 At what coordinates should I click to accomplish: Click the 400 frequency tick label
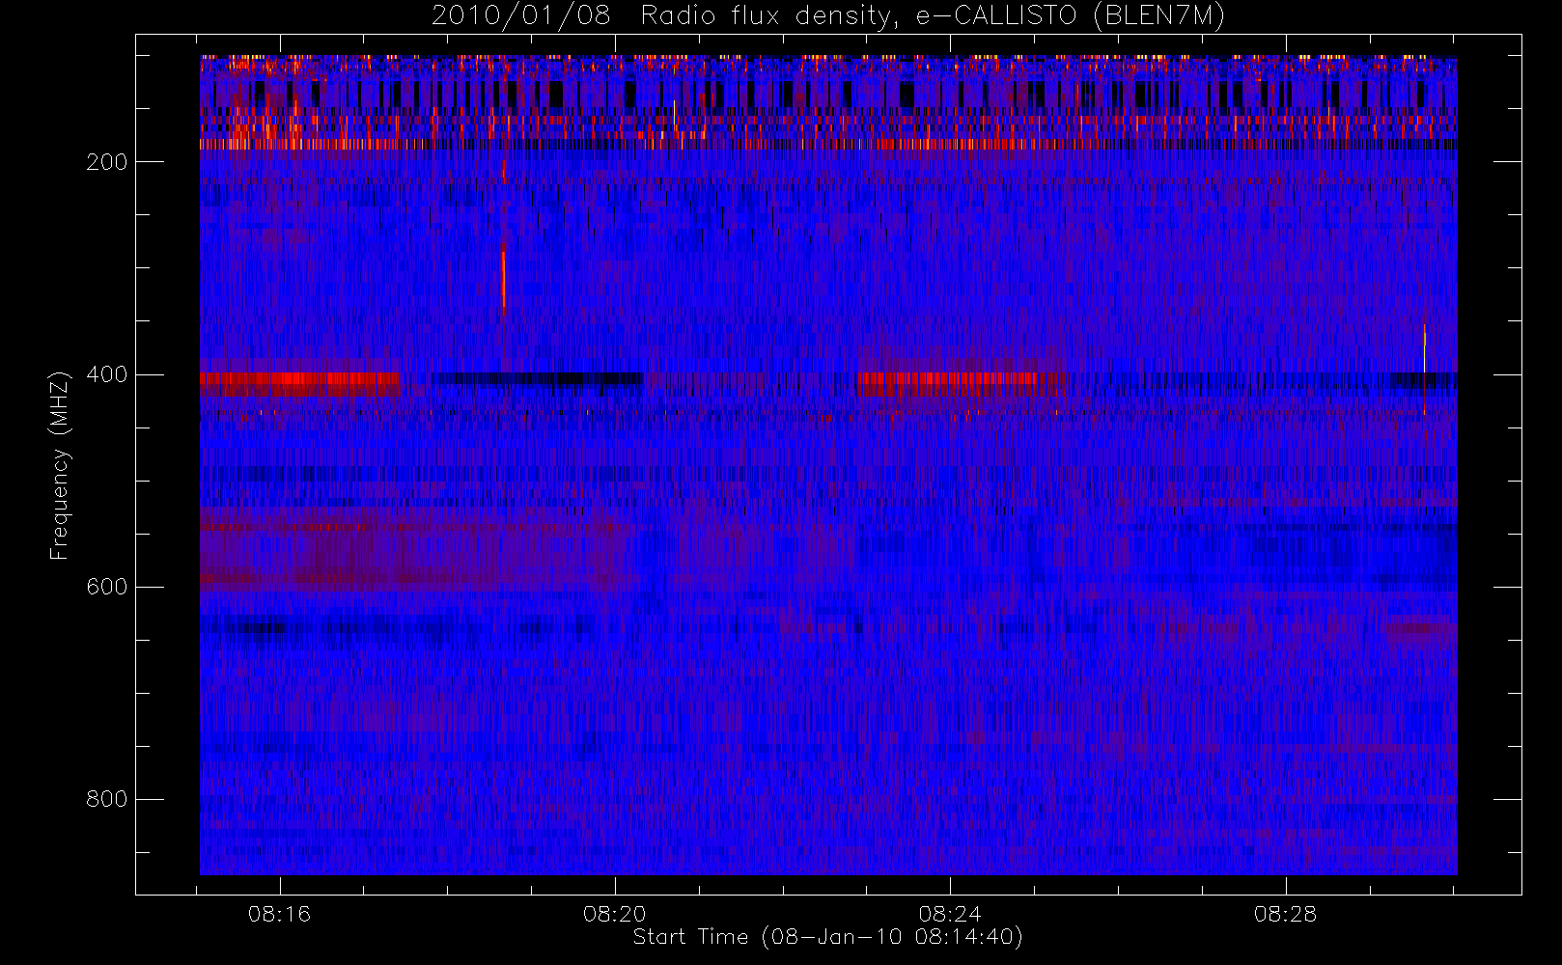point(106,374)
